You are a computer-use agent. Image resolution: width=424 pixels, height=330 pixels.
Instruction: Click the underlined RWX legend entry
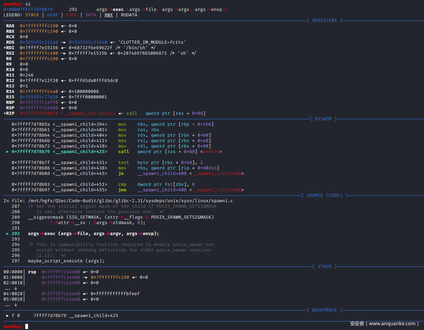click(109, 15)
